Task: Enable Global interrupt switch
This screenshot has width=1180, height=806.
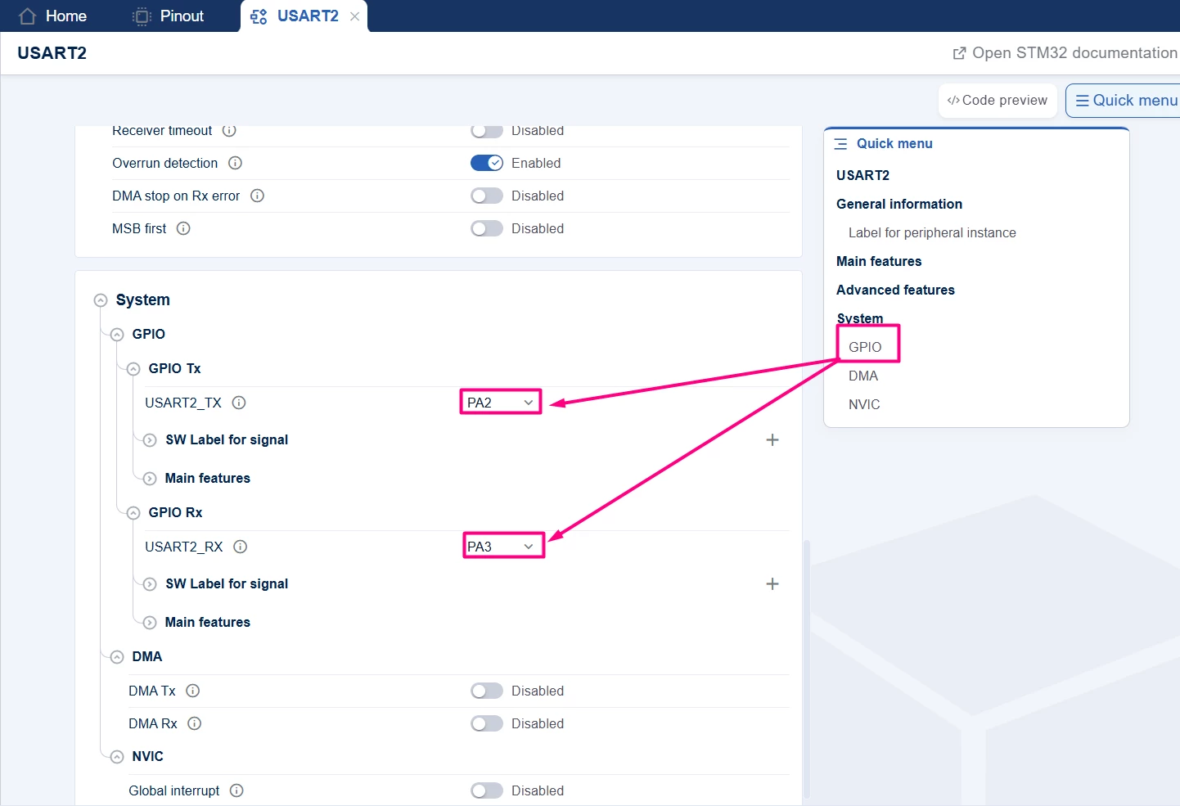Action: coord(487,790)
